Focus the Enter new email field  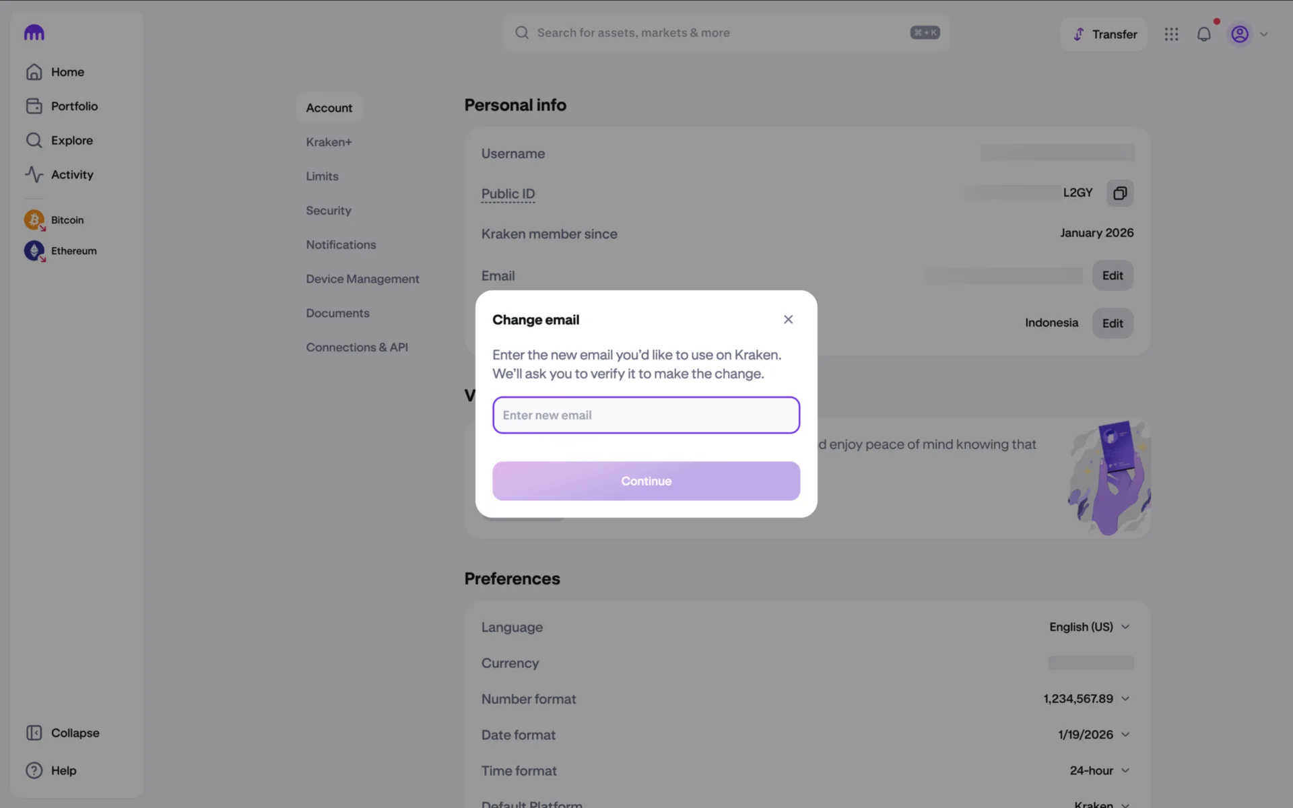tap(646, 415)
